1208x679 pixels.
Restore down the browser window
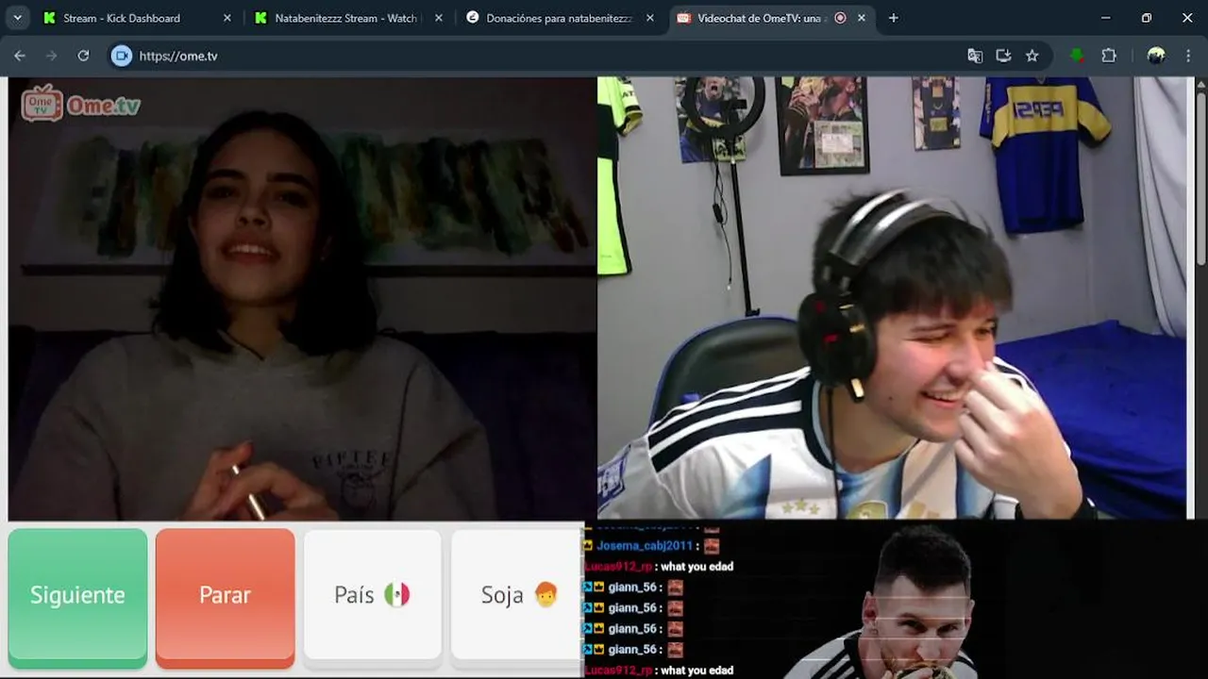coord(1147,18)
